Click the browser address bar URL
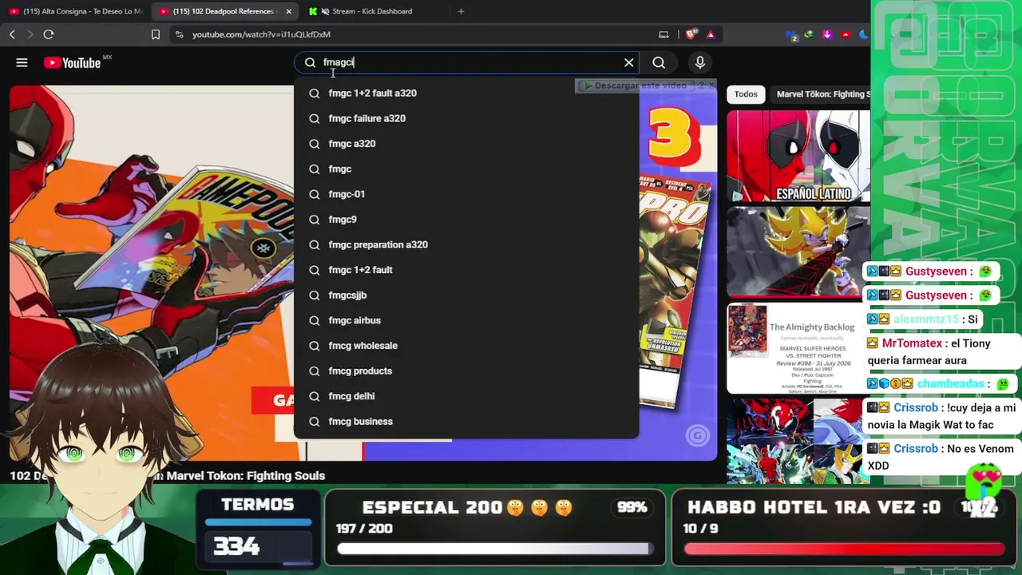Image resolution: width=1022 pixels, height=575 pixels. (261, 34)
